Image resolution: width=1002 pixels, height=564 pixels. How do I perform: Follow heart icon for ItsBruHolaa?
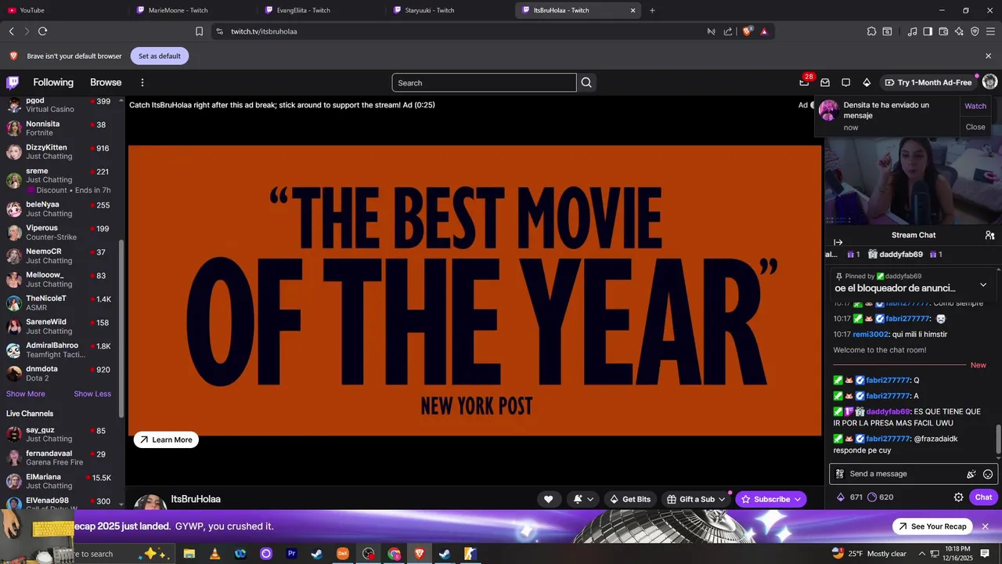(x=548, y=499)
